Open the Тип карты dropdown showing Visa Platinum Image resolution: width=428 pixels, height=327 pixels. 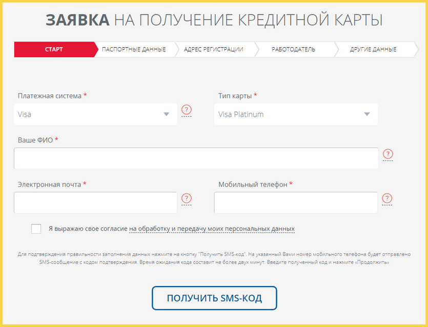(x=296, y=114)
